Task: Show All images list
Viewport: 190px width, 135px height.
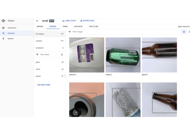Action: pos(49,34)
